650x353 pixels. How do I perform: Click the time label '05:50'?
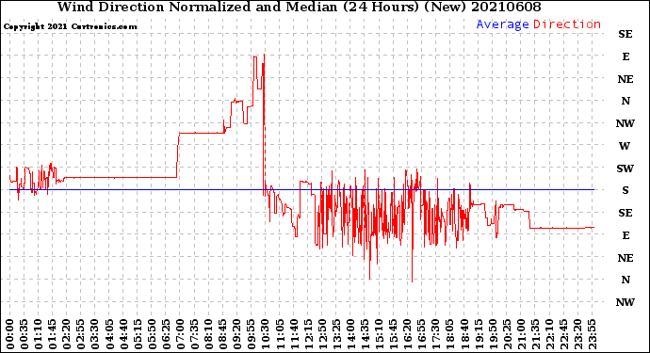click(x=152, y=334)
